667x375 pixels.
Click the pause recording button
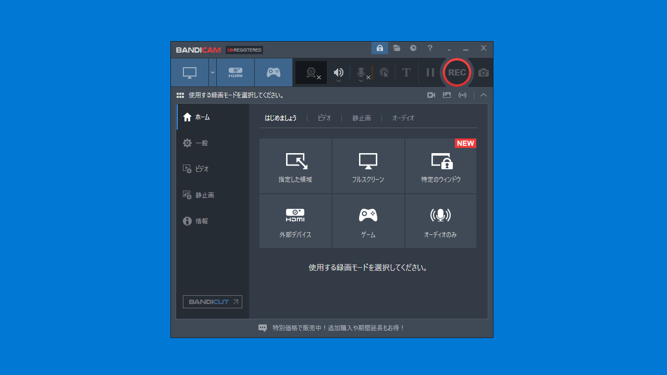point(430,72)
